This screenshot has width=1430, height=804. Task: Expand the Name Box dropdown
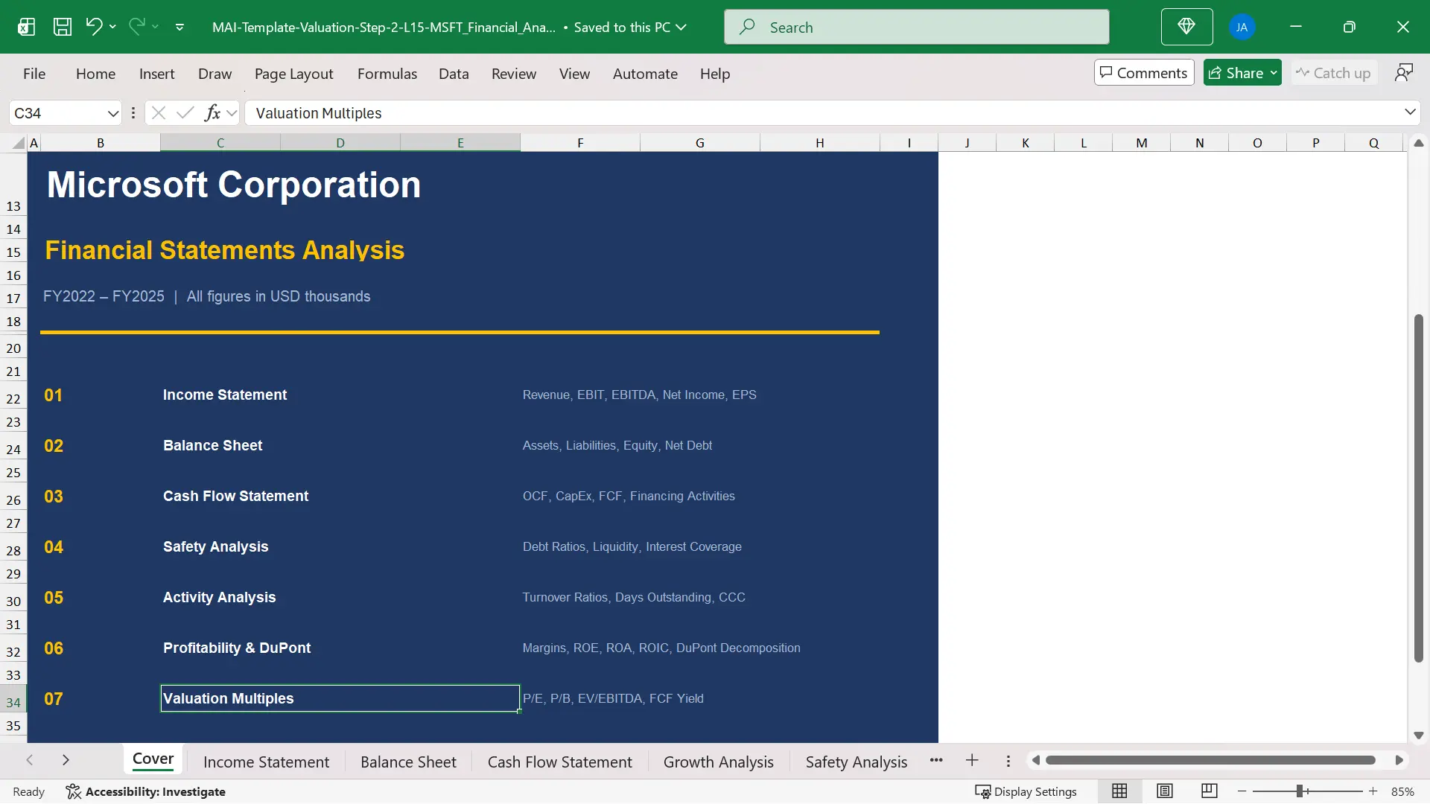pyautogui.click(x=113, y=113)
